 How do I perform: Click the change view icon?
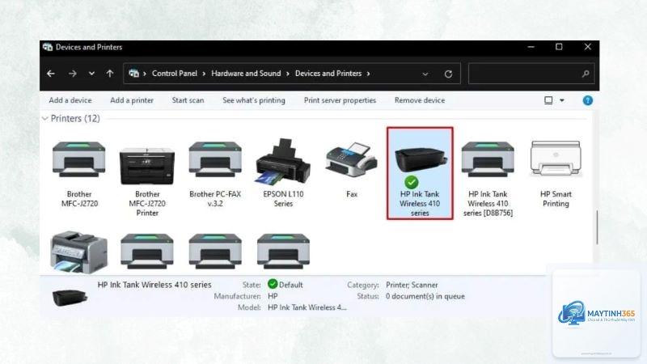[x=548, y=100]
